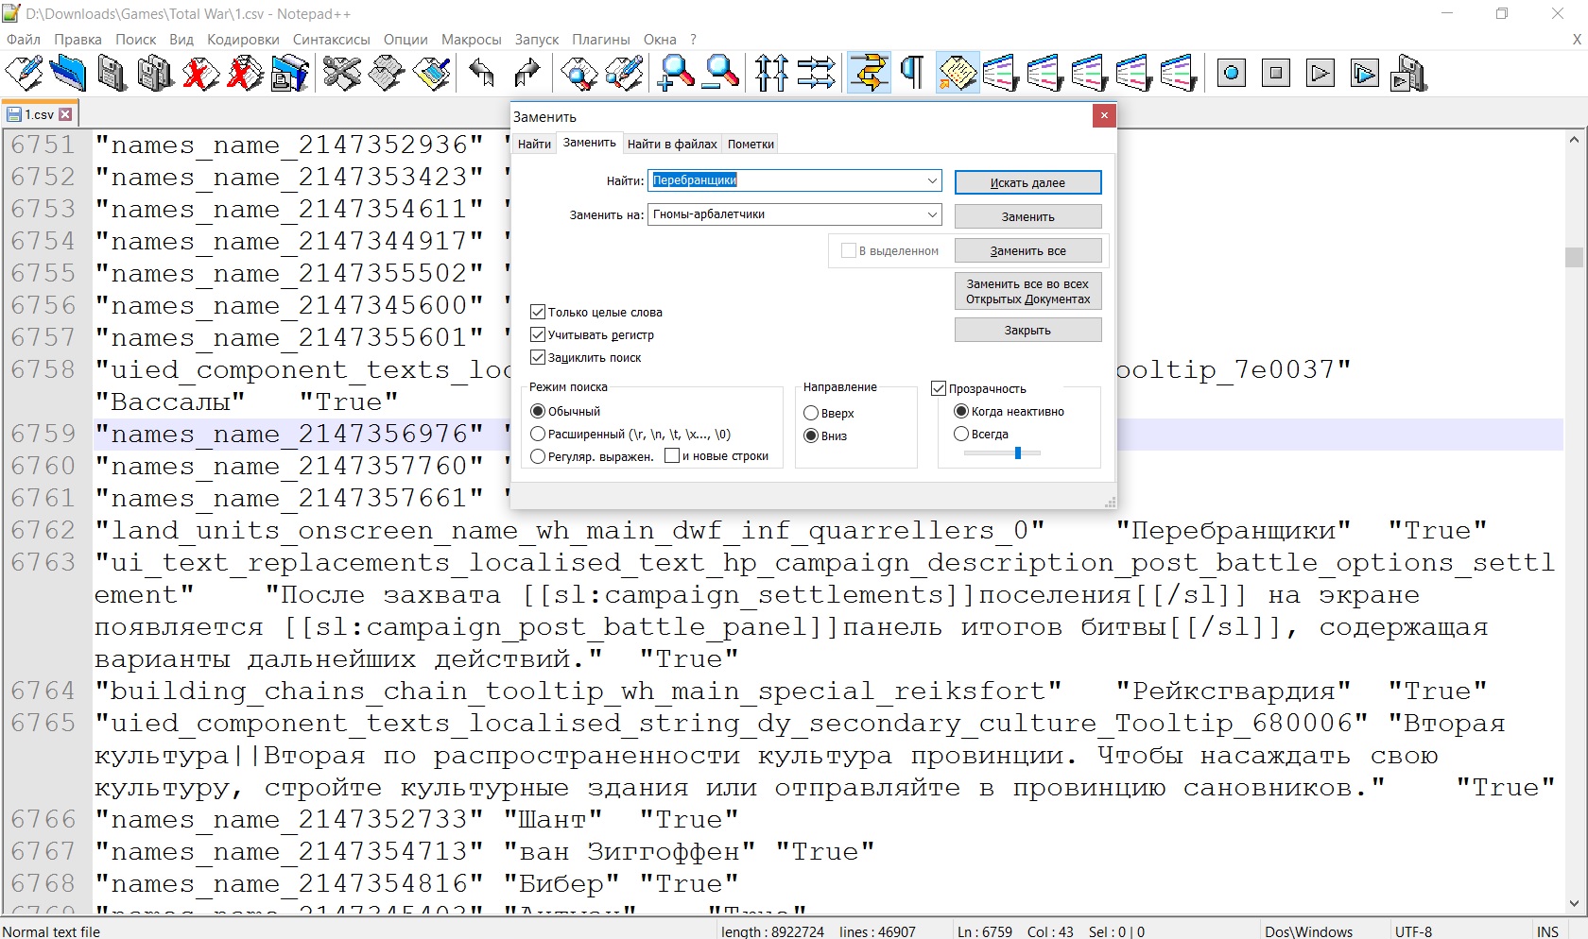Open the 'Плагины' menu
The image size is (1588, 939).
[x=601, y=40]
